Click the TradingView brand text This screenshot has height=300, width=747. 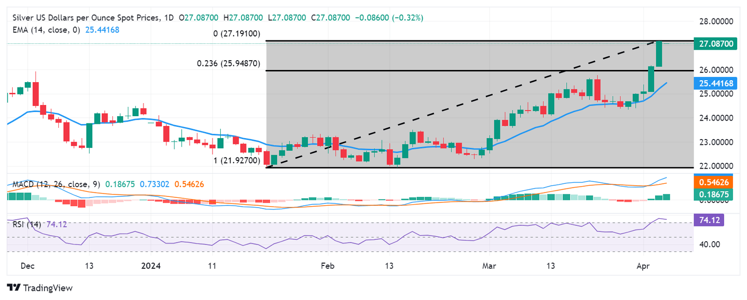click(47, 288)
